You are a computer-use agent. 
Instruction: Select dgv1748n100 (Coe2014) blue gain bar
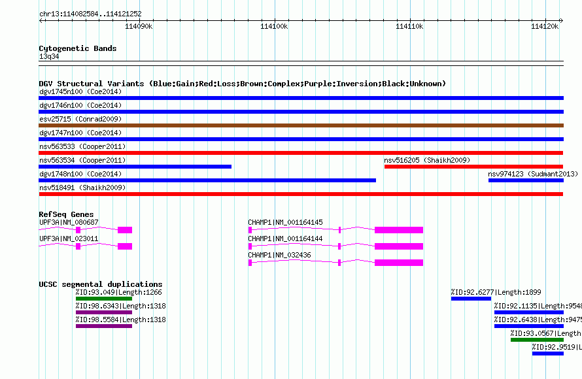pyautogui.click(x=207, y=180)
